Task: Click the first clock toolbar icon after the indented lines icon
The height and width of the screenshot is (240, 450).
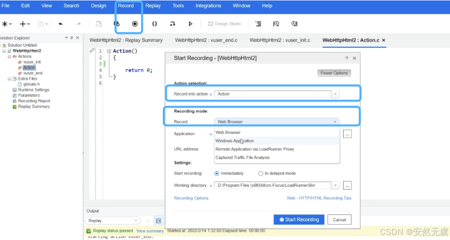Action: (276, 24)
